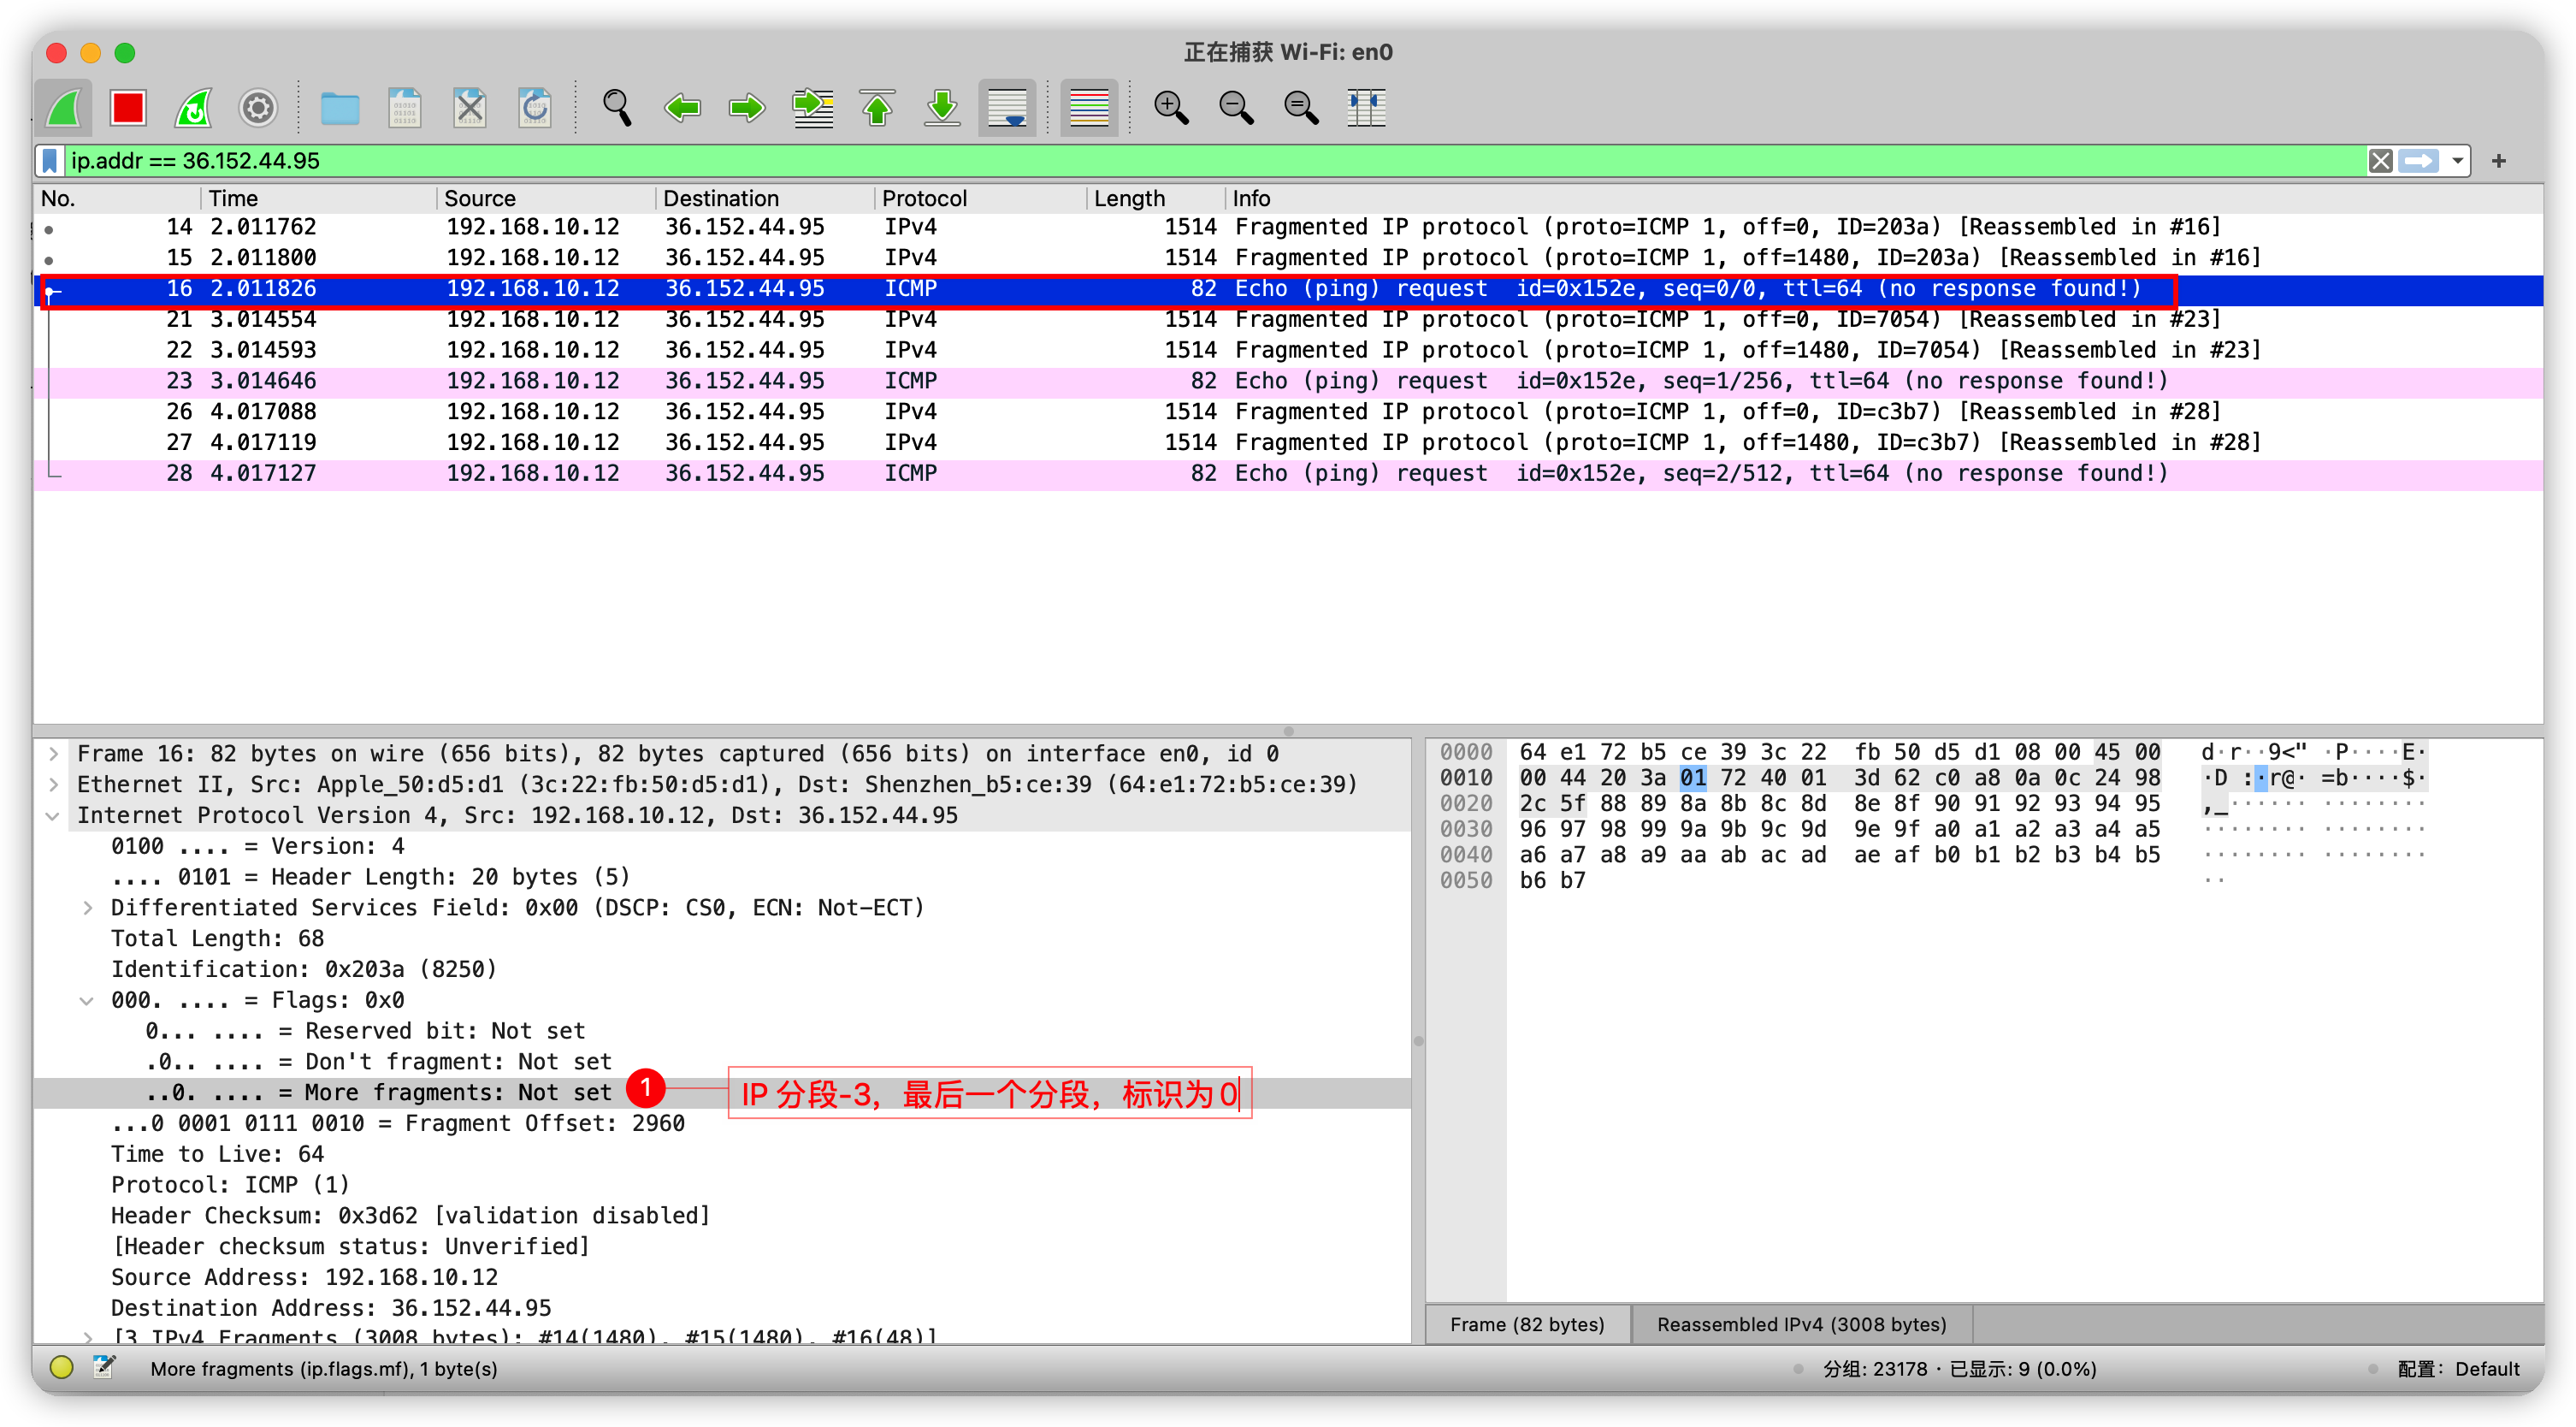Clear the display filter with X button
The height and width of the screenshot is (1427, 2576).
coord(2380,161)
